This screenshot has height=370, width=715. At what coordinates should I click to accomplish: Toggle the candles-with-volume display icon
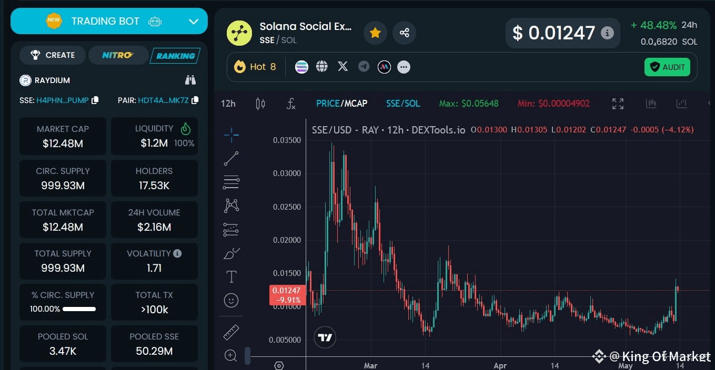click(651, 104)
